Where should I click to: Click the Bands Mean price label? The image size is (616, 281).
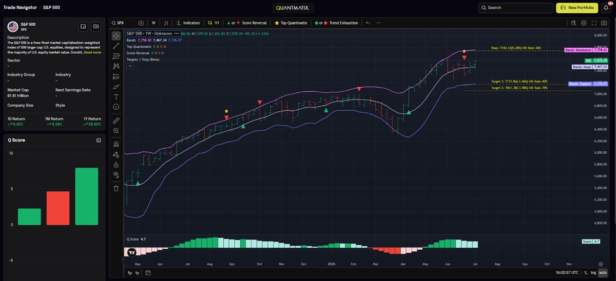coord(589,67)
